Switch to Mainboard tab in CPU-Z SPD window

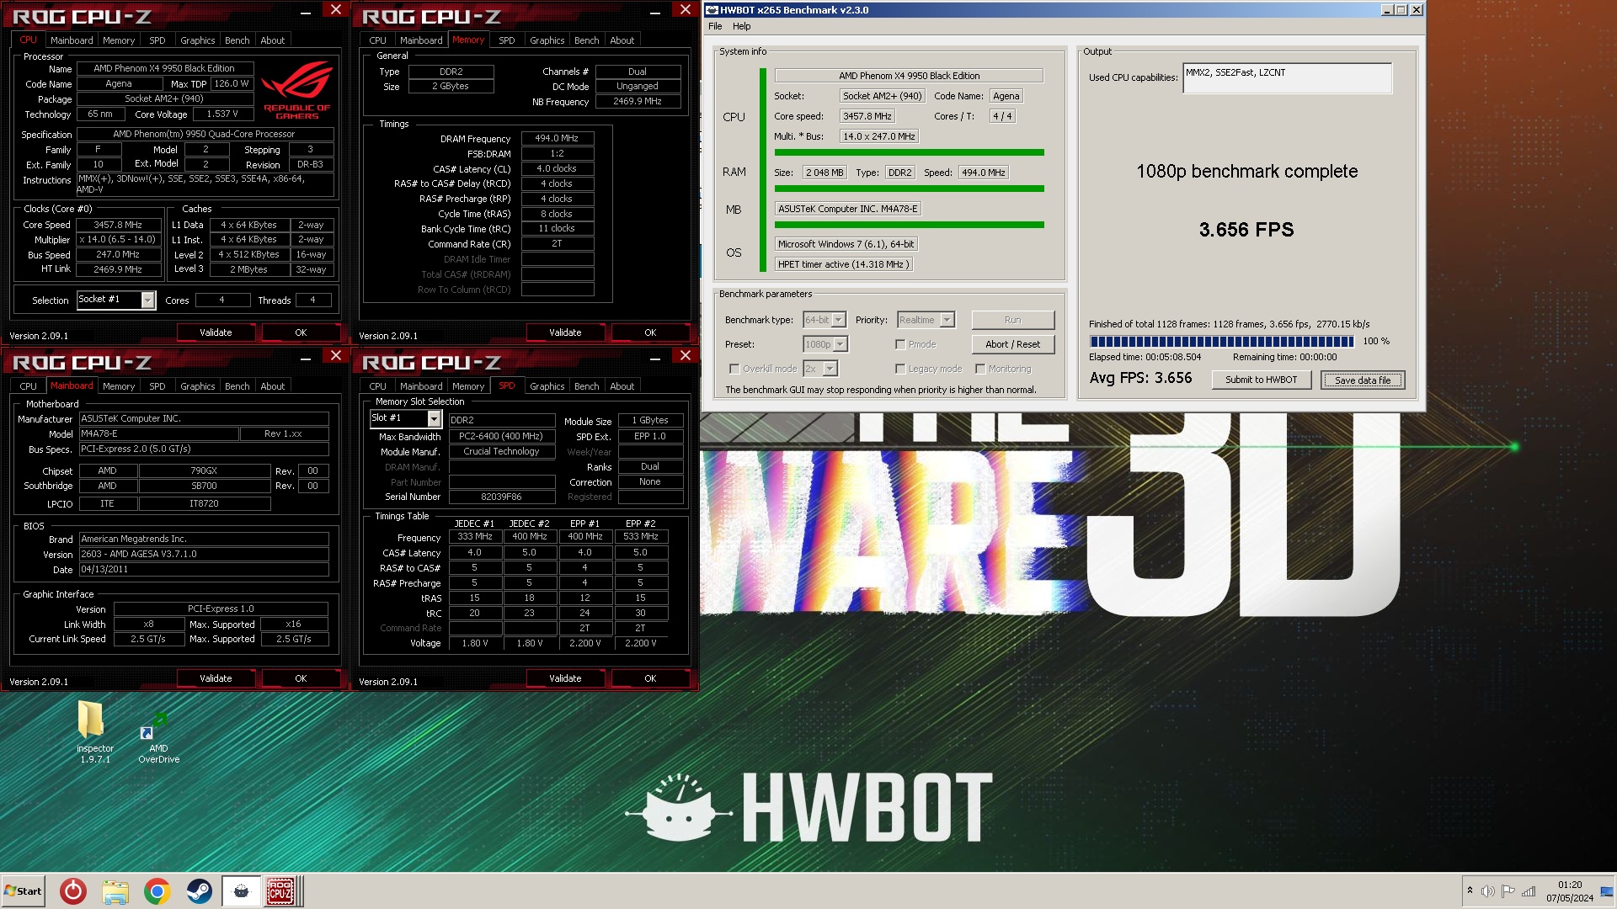point(421,386)
